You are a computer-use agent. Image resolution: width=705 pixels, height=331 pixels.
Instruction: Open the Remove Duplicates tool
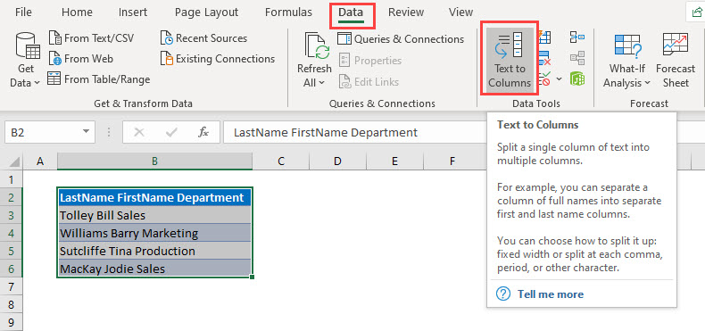[544, 59]
